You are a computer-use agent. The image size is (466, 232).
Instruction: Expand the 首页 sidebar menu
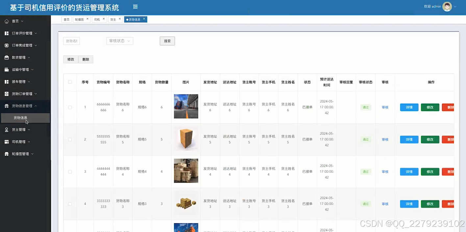coord(22,21)
